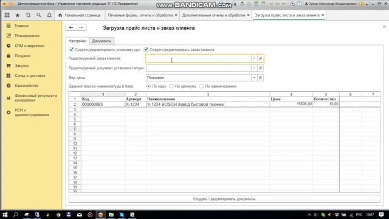Select По артикулу search option
Screen dimensions: 389x219
(x=171, y=86)
